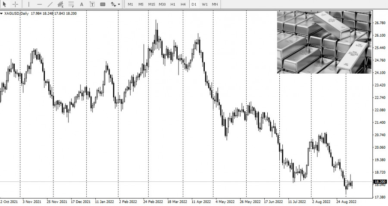The image size is (388, 206).
Task: Select the diagonal Trendline tool
Action: (x=50, y=4)
